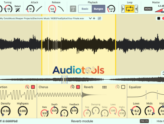This screenshot has width=164, height=124.
Task: Adjust the playback speed knob showing 0.27
Action: (x=111, y=9)
